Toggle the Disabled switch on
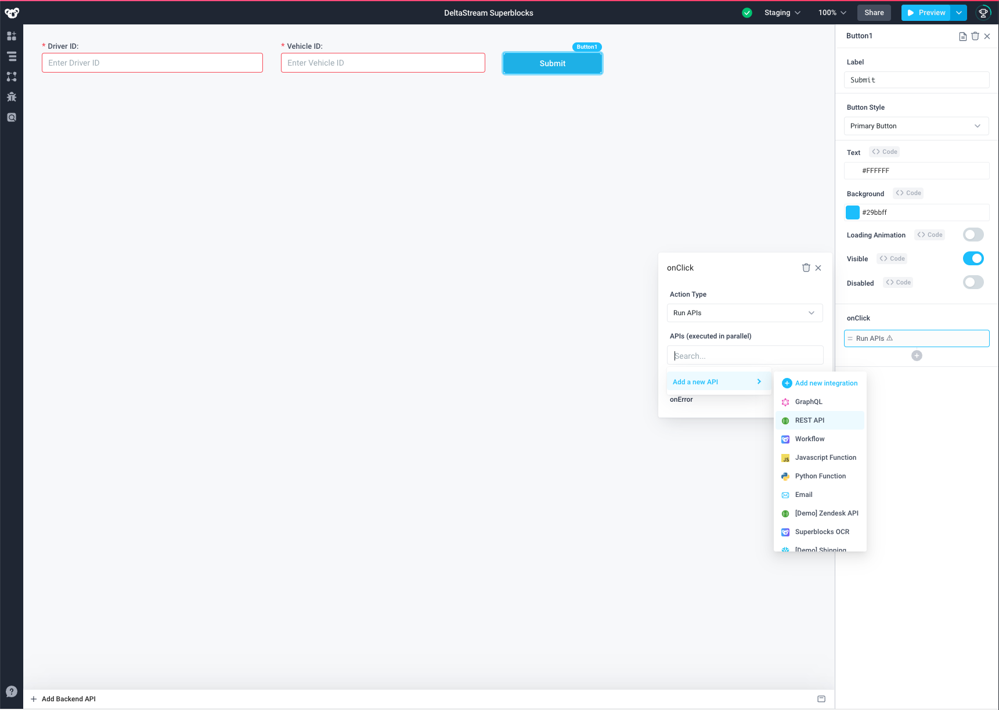 [973, 282]
